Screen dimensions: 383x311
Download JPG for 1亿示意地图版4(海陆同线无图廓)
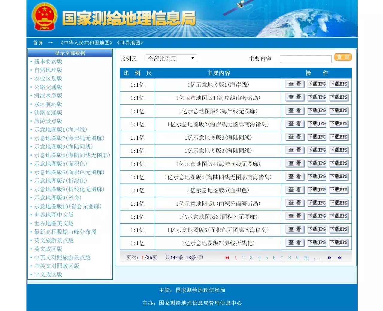coord(317,163)
